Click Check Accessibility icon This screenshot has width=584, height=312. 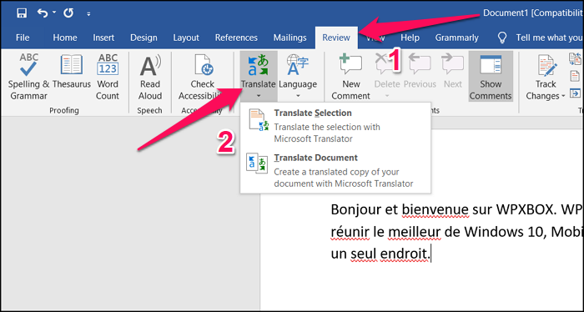[x=203, y=65]
